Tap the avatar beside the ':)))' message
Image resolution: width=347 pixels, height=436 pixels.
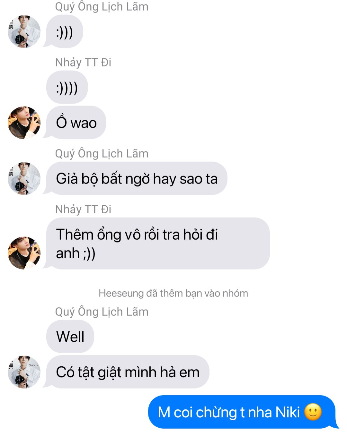pos(24,31)
